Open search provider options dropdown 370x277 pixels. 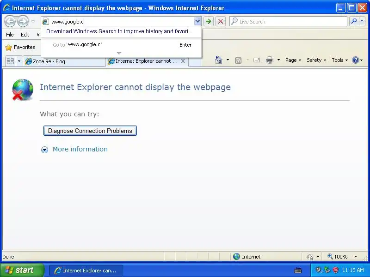pos(362,21)
